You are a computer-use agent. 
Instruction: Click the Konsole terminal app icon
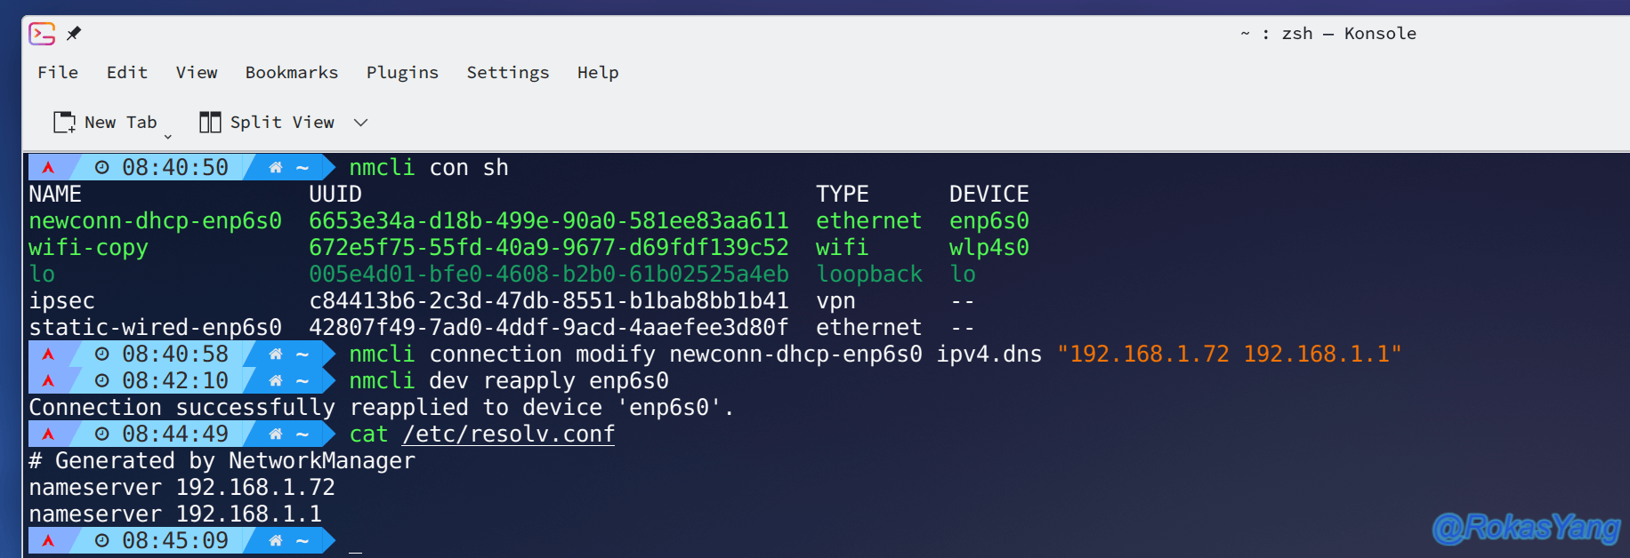pyautogui.click(x=42, y=34)
